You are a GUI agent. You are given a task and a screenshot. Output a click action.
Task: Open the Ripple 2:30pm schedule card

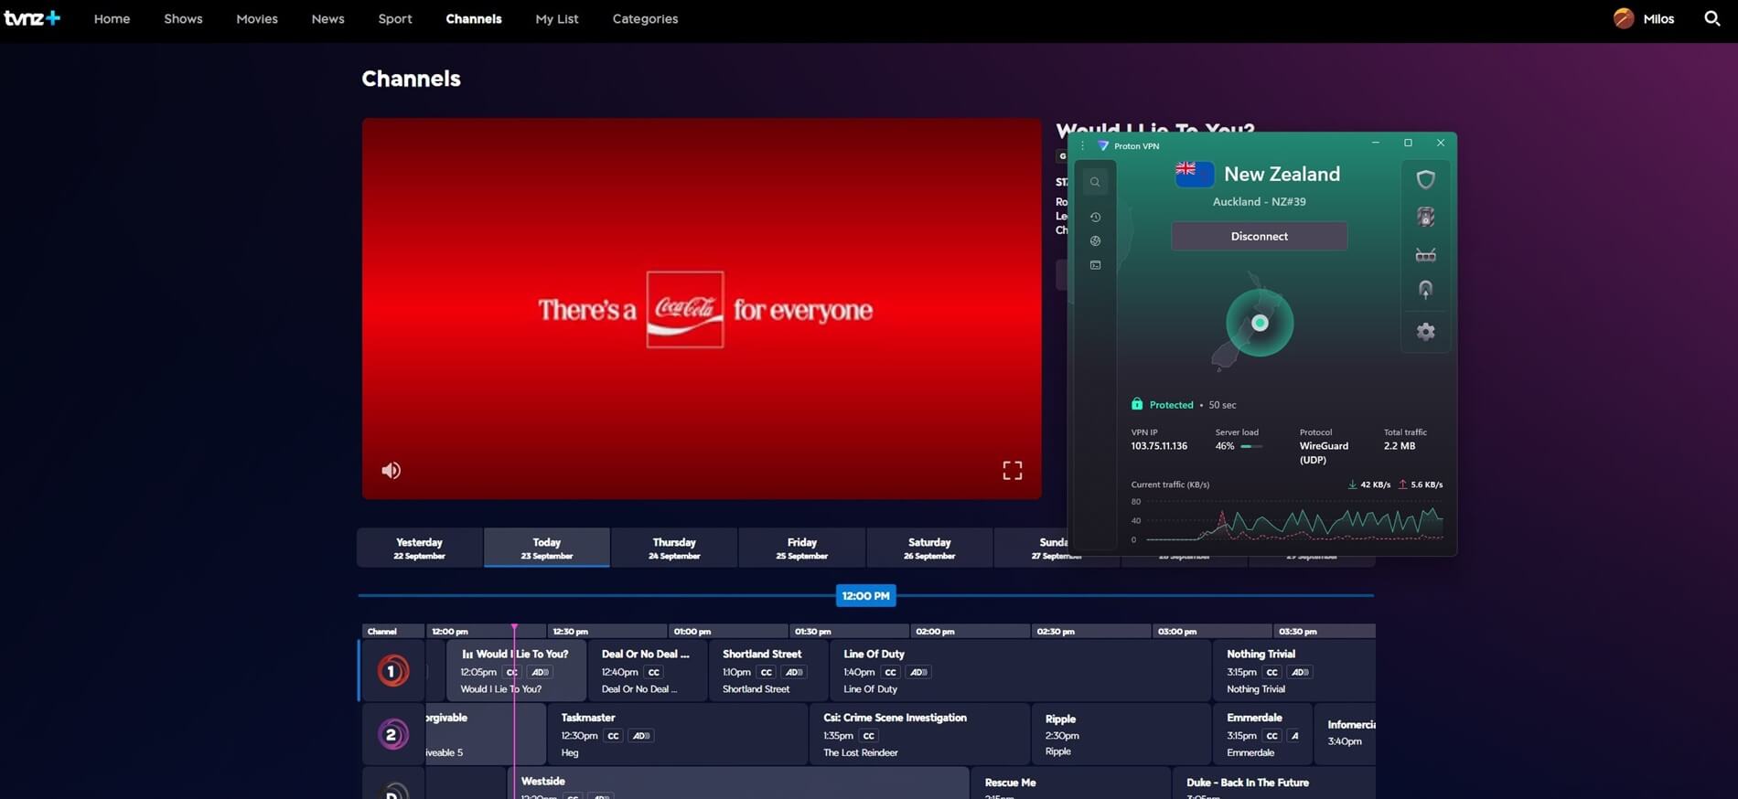pos(1121,734)
